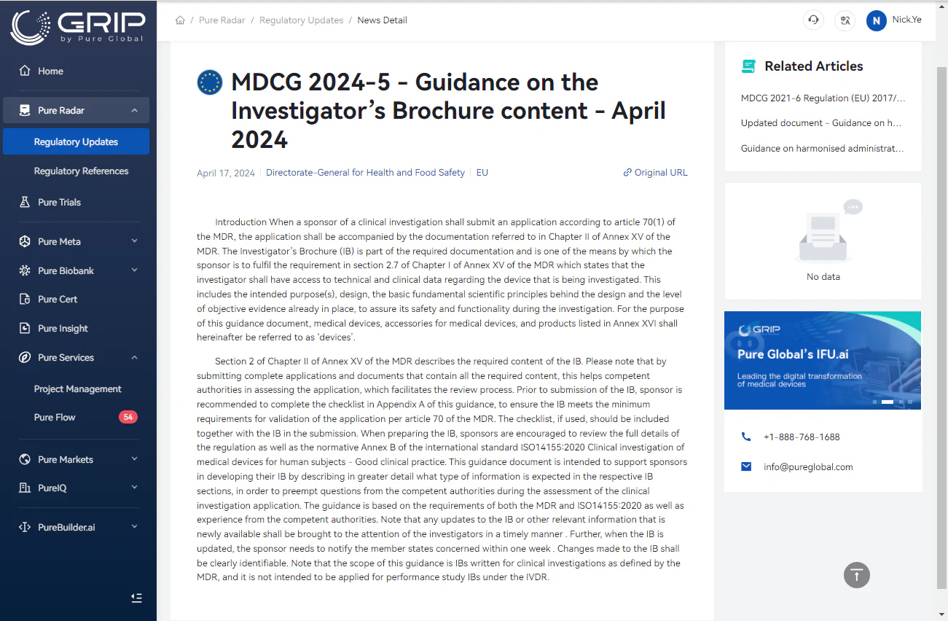Click the breadcrumb home icon
Screen dimensions: 948x621
(180, 20)
